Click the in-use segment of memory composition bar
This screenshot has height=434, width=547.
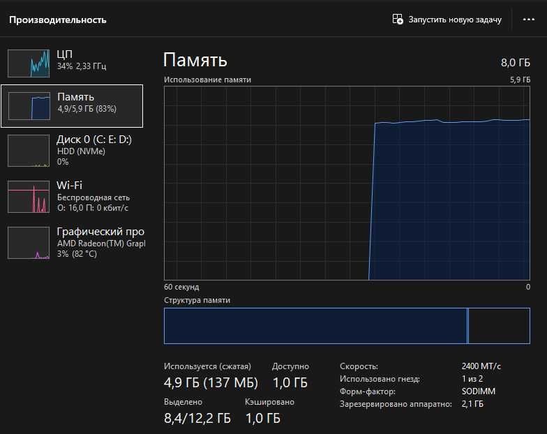point(315,326)
